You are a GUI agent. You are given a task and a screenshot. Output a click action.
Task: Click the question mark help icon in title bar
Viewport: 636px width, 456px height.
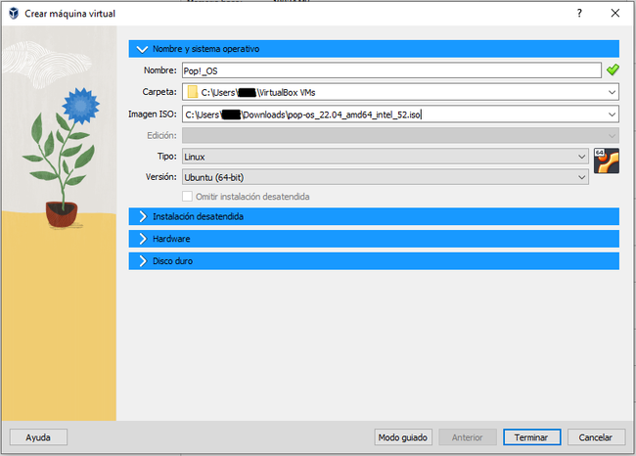point(579,14)
